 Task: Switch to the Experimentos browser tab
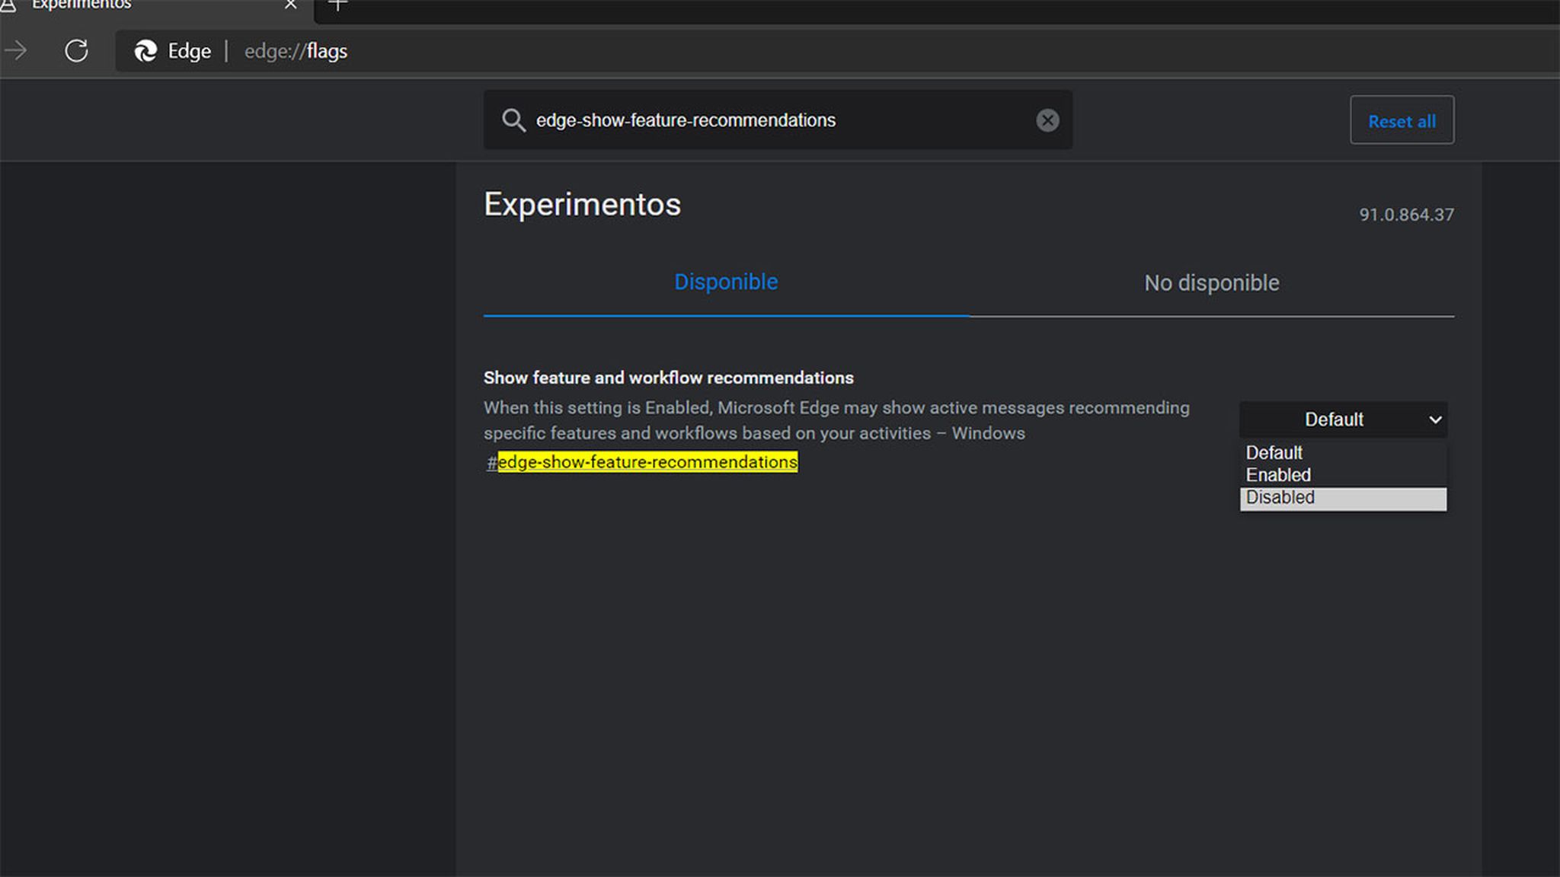point(114,6)
